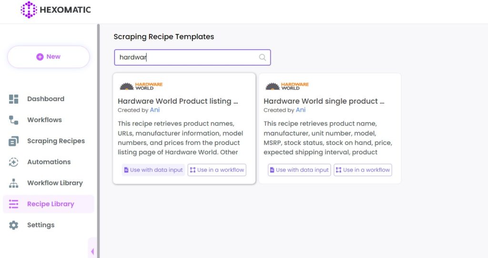Image resolution: width=488 pixels, height=258 pixels.
Task: Click the recipe template search field
Action: point(186,57)
